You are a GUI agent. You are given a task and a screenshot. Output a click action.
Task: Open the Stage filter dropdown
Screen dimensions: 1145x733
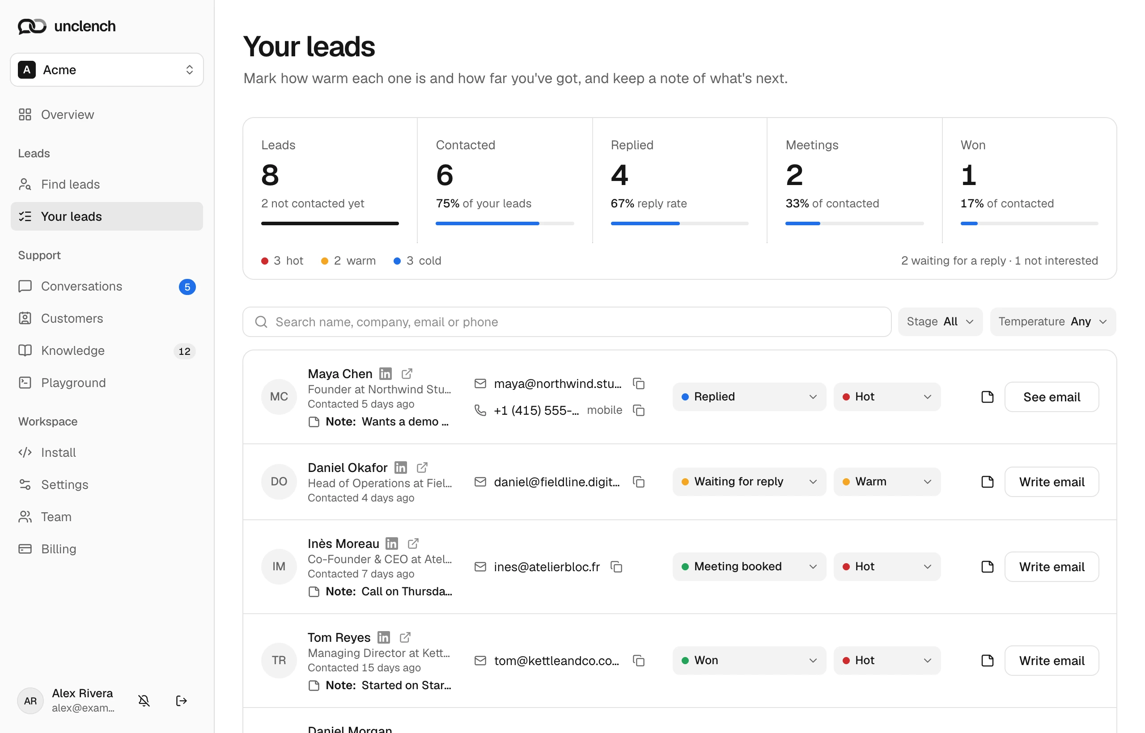(940, 322)
